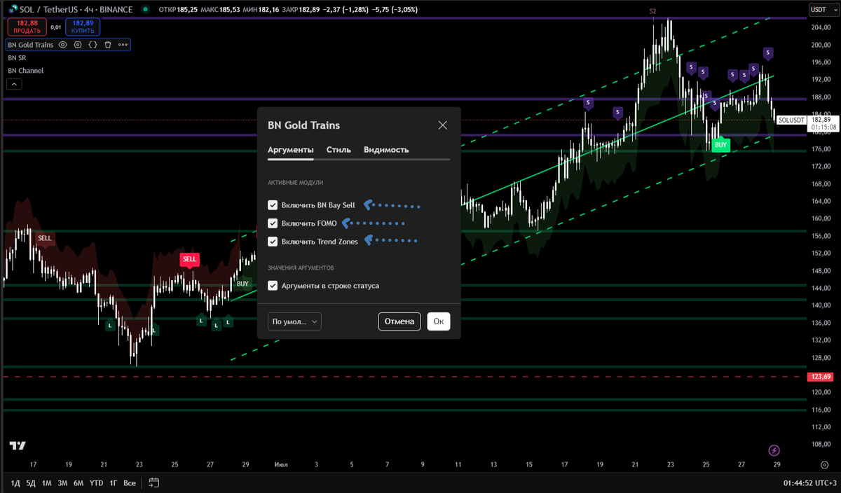Toggle the Включить FOMO checkbox
Screen dimensions: 841x493
273,223
